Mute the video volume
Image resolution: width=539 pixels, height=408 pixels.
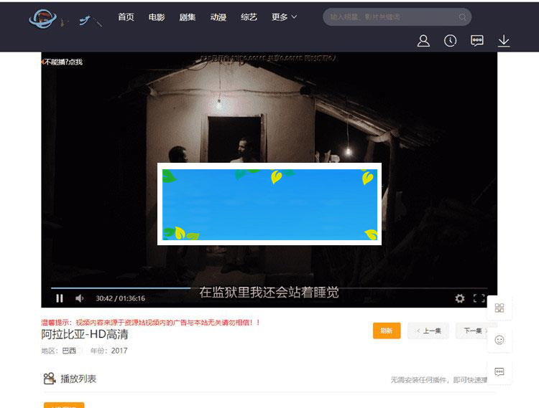point(79,298)
